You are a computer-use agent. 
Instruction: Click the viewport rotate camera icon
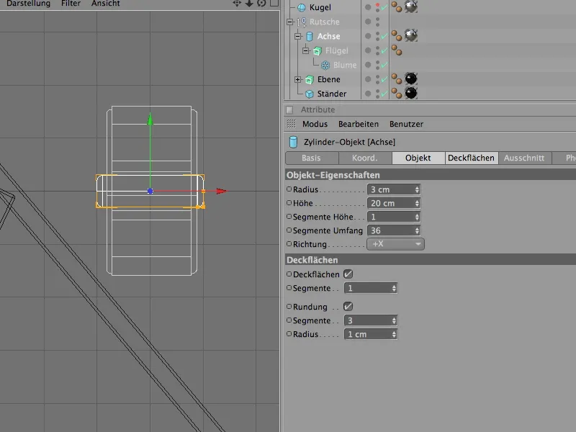[261, 4]
